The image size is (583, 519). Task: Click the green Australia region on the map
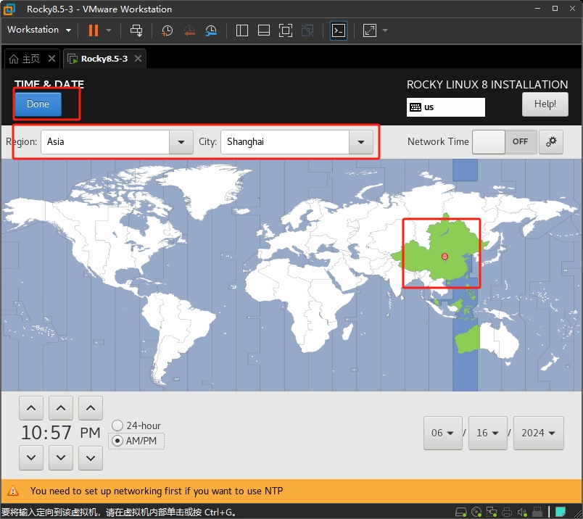click(x=468, y=339)
